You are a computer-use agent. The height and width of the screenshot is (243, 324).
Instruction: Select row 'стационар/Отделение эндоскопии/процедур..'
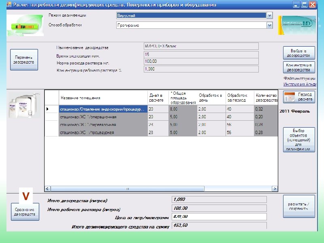pyautogui.click(x=103, y=109)
